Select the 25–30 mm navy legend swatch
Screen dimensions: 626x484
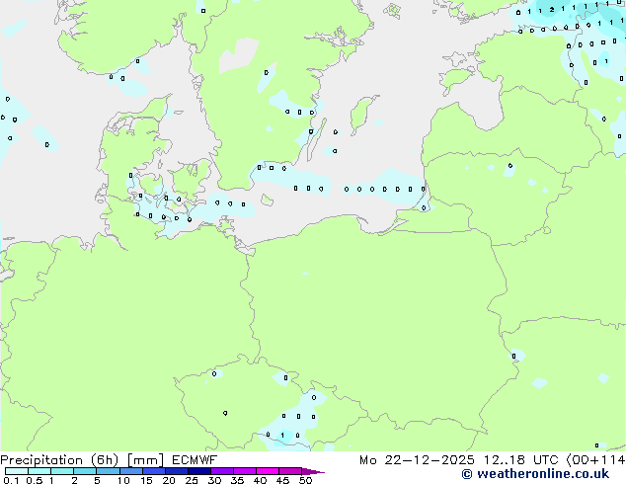point(198,471)
